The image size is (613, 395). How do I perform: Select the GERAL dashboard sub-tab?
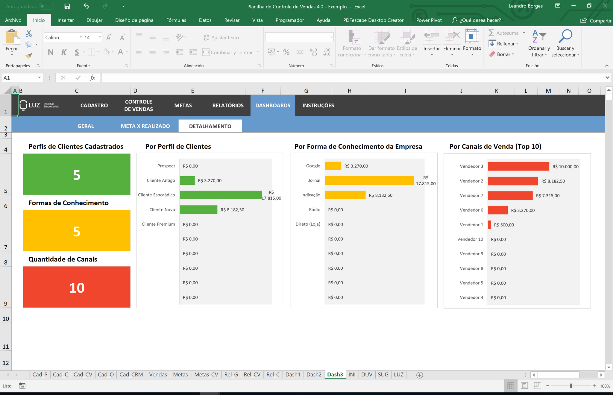coord(86,126)
